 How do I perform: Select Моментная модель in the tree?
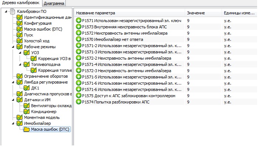point(40,117)
